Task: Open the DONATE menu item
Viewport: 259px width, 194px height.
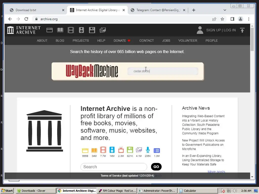Action: click(x=122, y=41)
